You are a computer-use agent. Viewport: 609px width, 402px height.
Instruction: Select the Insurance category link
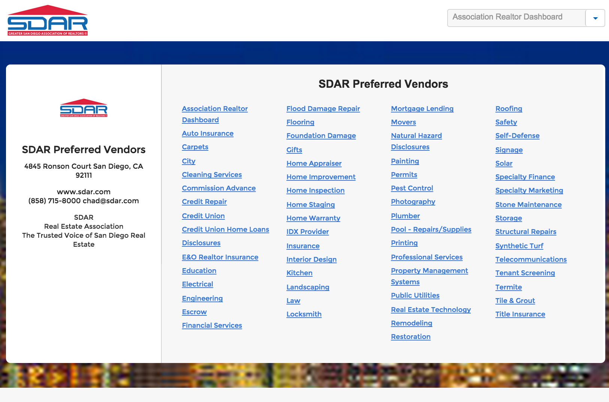pos(303,246)
